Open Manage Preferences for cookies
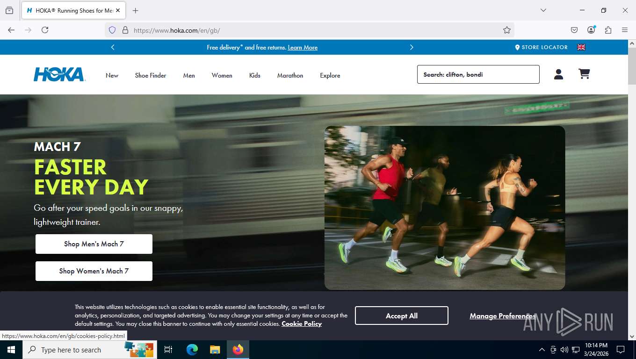Viewport: 636px width, 359px height. point(503,316)
